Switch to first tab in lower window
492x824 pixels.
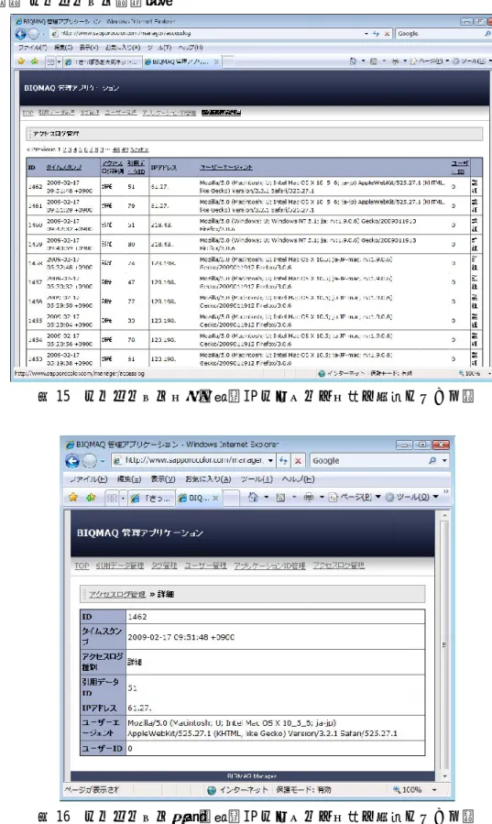tap(152, 498)
